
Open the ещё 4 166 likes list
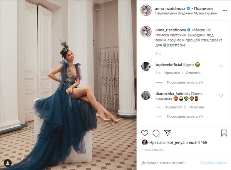[x=198, y=142]
